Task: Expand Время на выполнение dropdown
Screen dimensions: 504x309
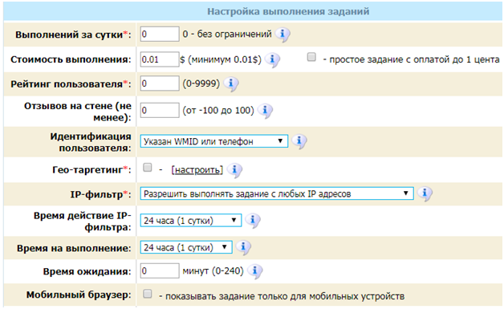Action: point(186,247)
